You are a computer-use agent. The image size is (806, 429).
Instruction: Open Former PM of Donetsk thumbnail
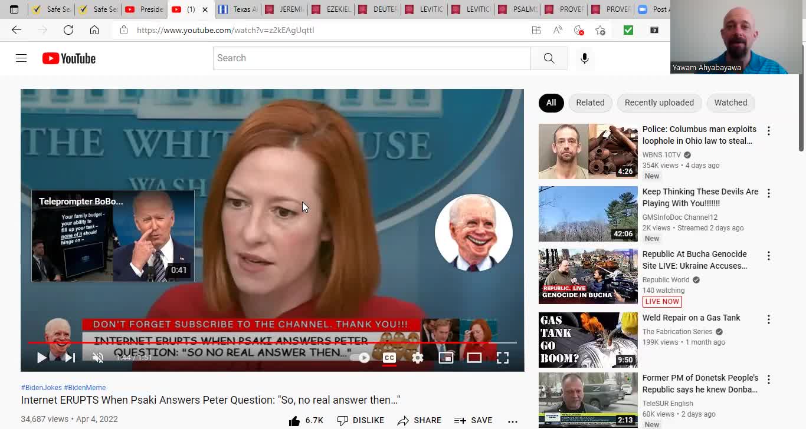(588, 401)
